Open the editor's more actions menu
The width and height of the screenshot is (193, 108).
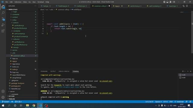tap(190, 6)
